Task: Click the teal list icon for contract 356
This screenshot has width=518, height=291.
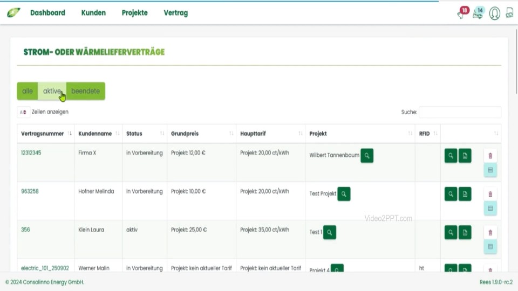Action: 490,247
